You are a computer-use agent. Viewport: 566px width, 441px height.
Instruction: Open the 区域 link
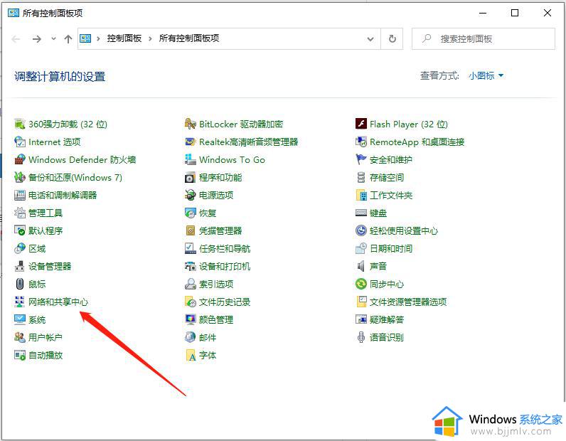click(37, 248)
